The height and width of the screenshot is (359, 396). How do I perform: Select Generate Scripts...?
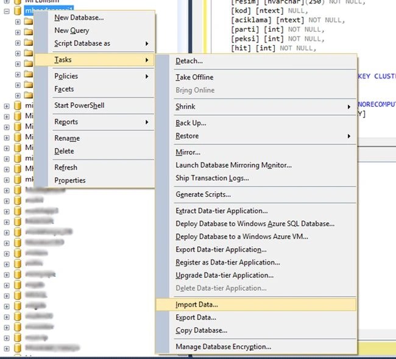point(256,194)
